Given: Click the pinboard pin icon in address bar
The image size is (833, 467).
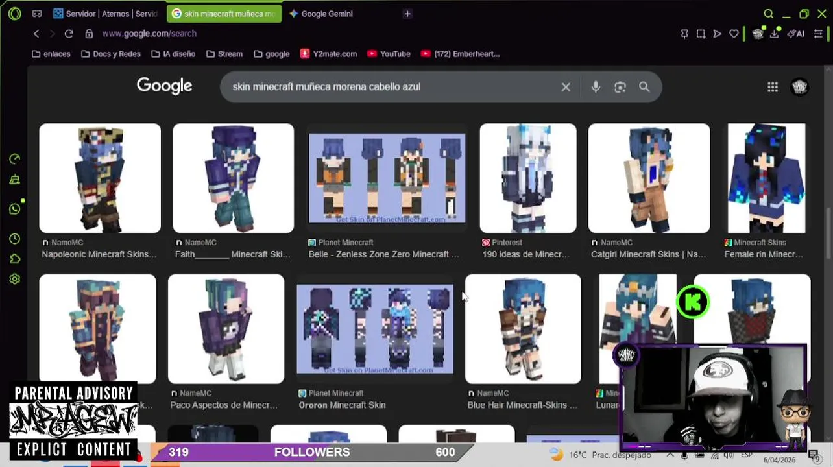Looking at the screenshot, I should coord(684,34).
